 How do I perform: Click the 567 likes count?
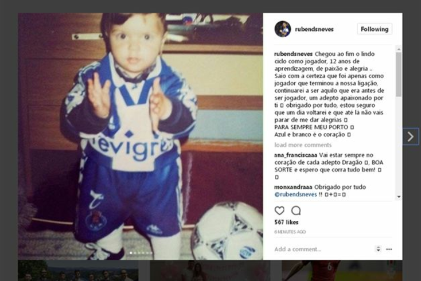(286, 223)
